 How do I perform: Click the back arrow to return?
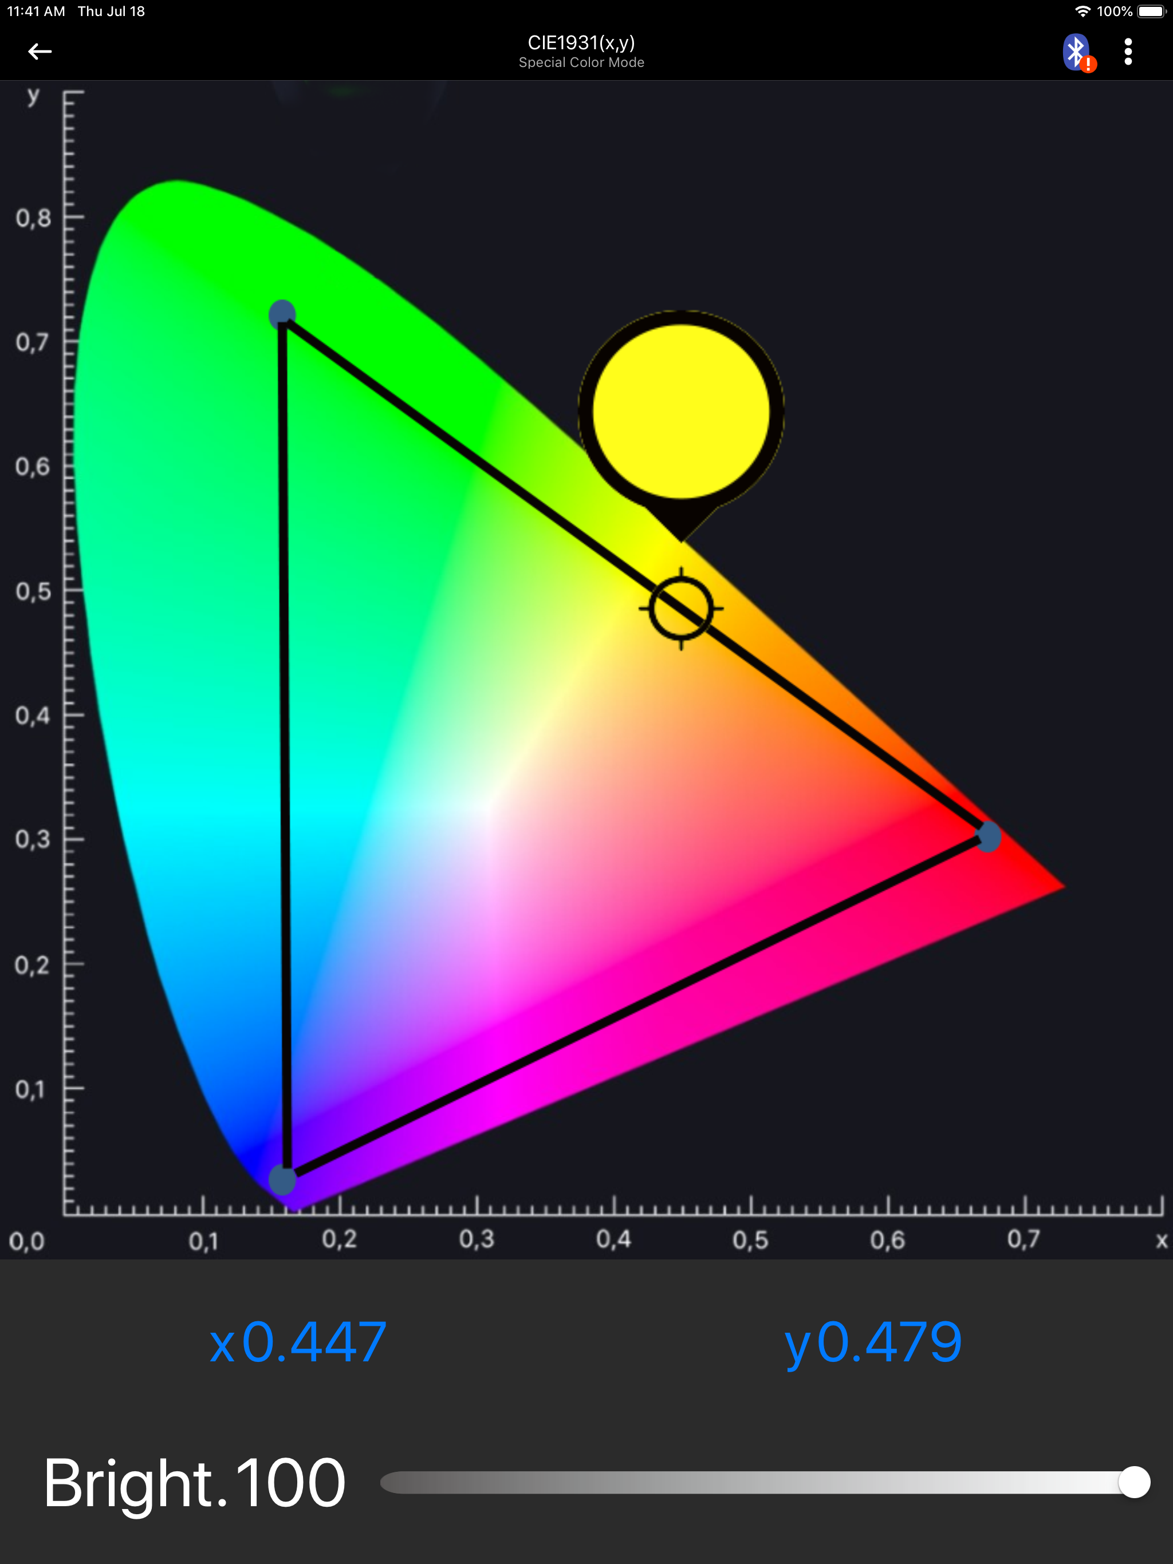(40, 52)
